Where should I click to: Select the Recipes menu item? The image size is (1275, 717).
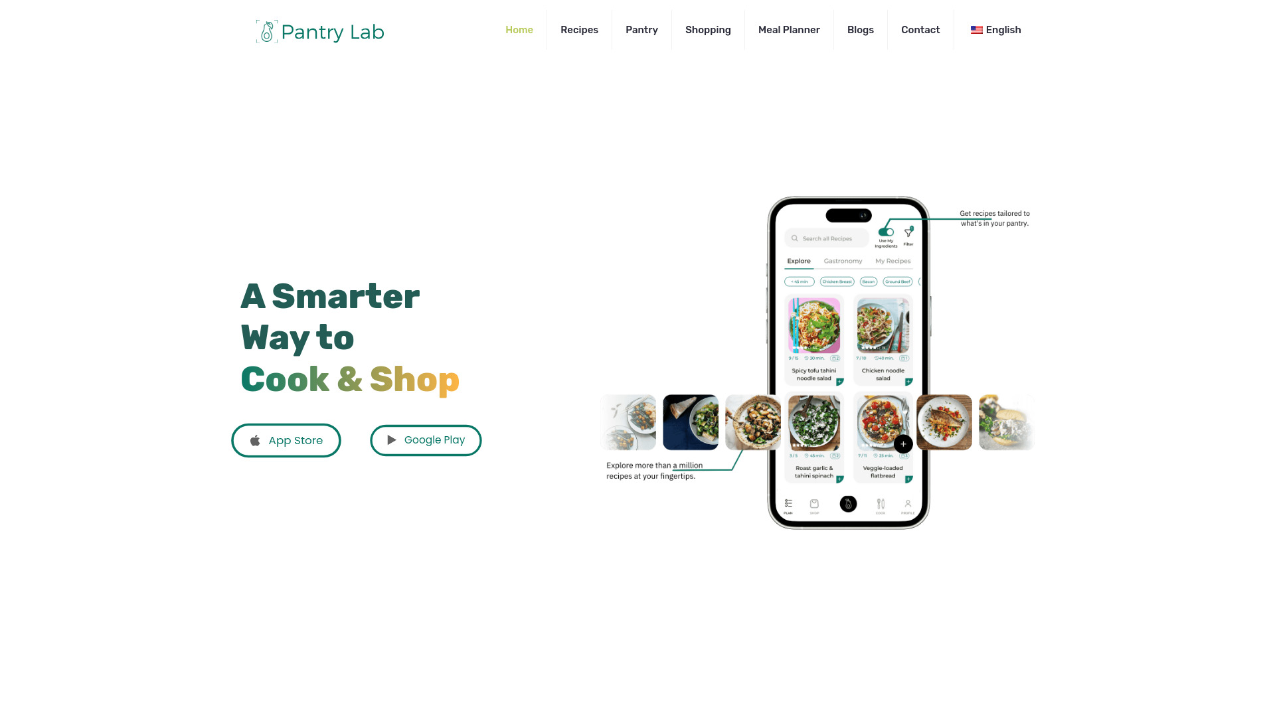[579, 30]
